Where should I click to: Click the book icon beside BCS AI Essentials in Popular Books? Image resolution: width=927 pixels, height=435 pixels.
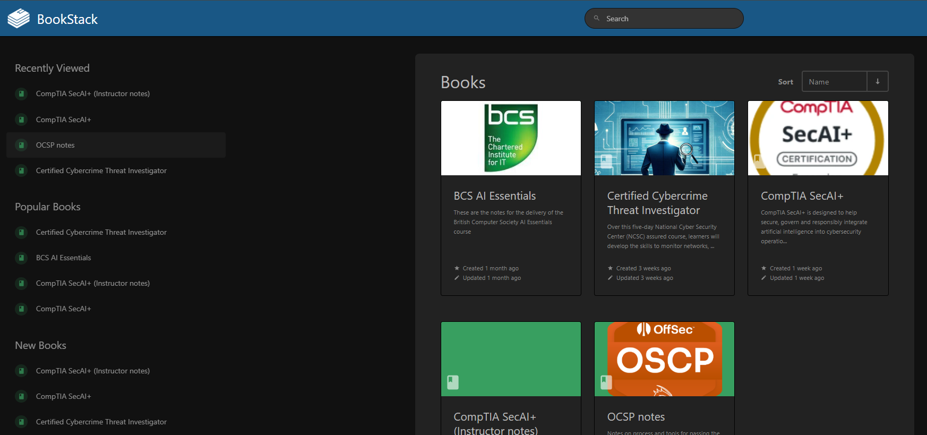[x=21, y=258]
